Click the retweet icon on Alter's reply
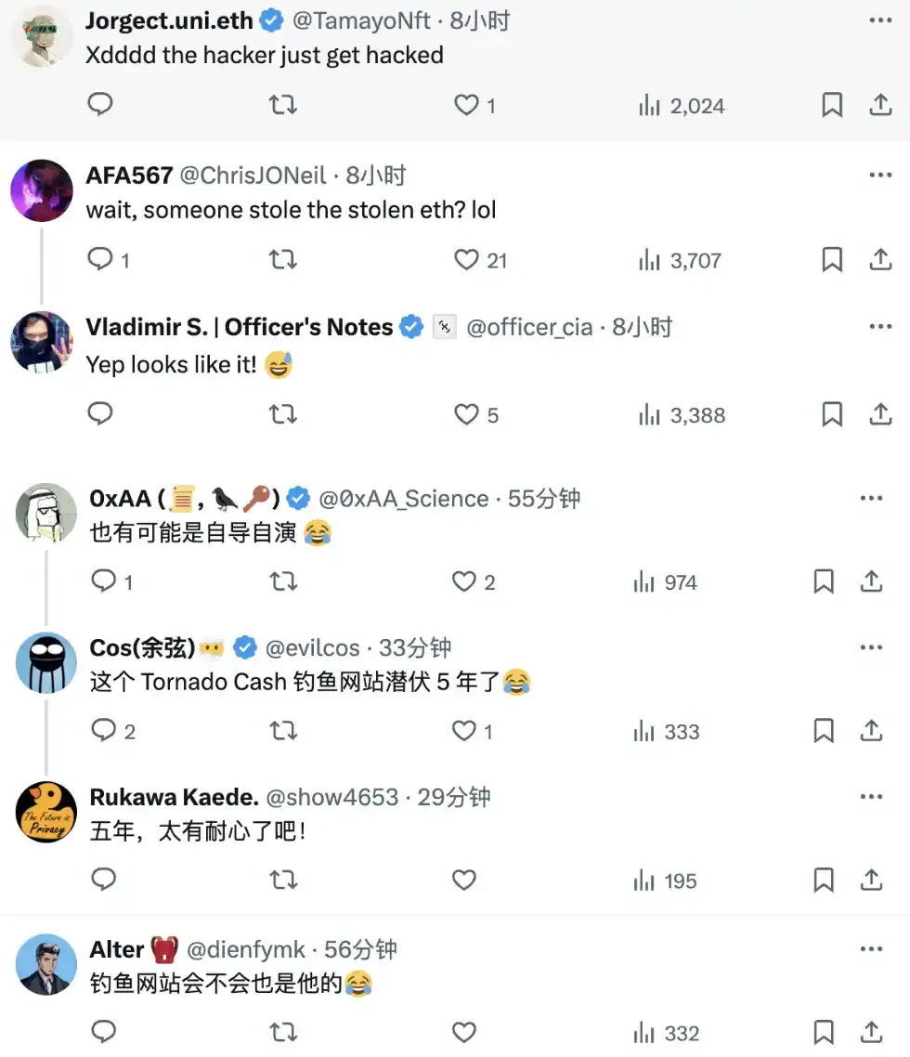 [282, 1032]
